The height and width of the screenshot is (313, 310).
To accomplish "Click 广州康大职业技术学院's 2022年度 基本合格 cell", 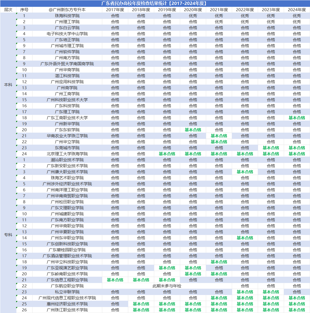I will pos(245,172).
